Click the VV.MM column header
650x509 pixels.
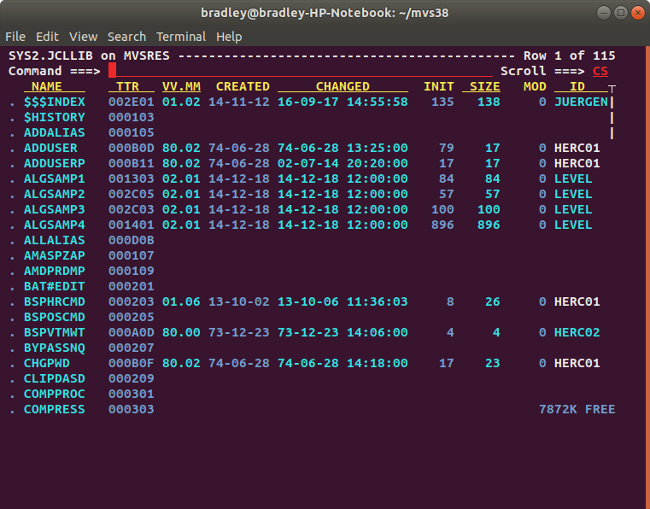pyautogui.click(x=181, y=86)
